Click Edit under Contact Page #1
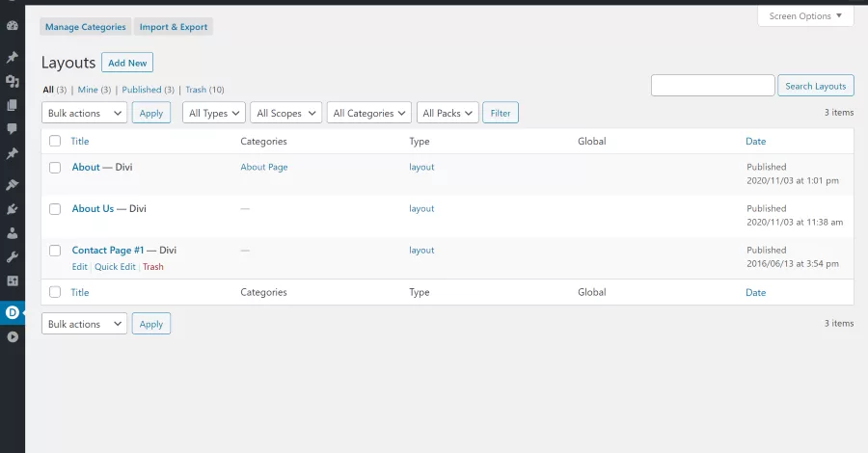This screenshot has height=453, width=868. pos(80,267)
